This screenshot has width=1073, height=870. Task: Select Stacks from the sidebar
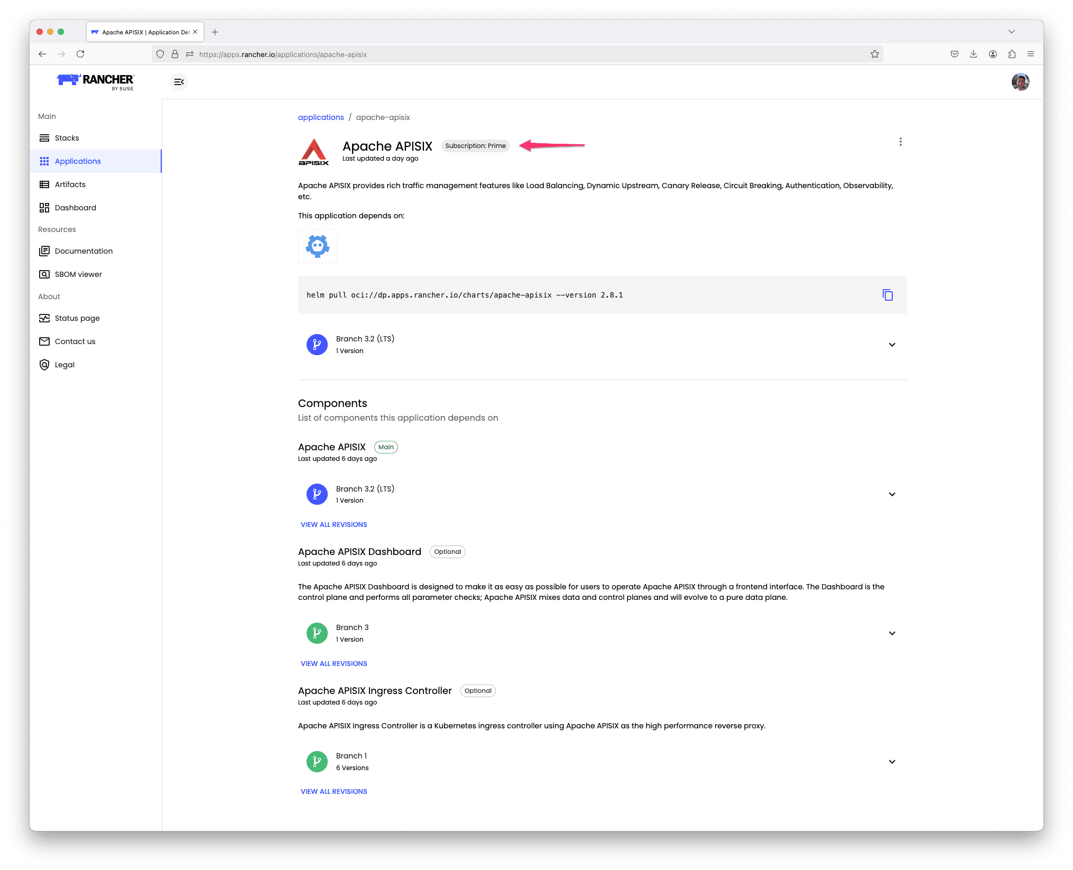pyautogui.click(x=67, y=137)
